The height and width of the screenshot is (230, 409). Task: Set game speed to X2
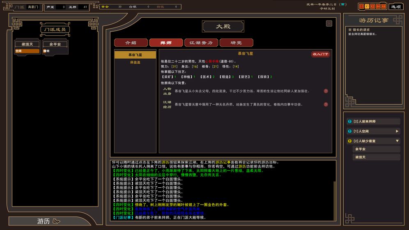click(372, 7)
